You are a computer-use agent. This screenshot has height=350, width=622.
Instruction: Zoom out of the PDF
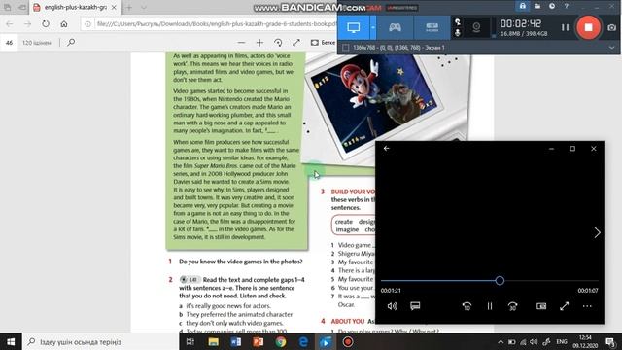tap(241, 43)
